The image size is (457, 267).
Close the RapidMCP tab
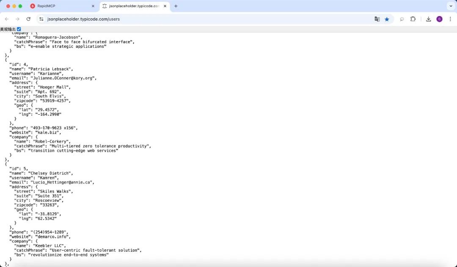pos(93,6)
